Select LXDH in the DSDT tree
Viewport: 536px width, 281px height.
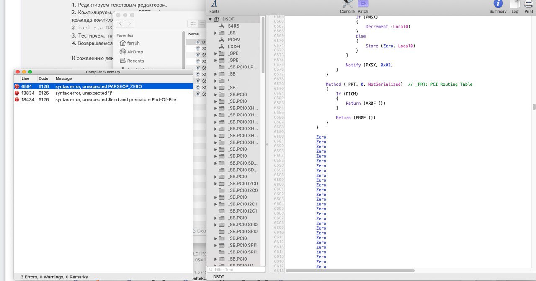point(234,46)
